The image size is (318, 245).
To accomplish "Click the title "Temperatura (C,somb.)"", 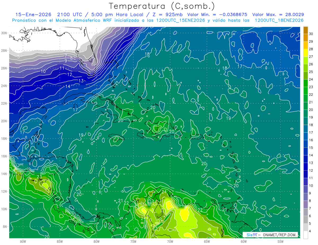I will (x=162, y=6).
